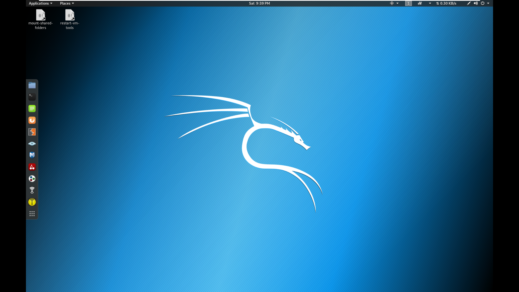Expand the arrow beside the chip indicator

click(x=397, y=3)
